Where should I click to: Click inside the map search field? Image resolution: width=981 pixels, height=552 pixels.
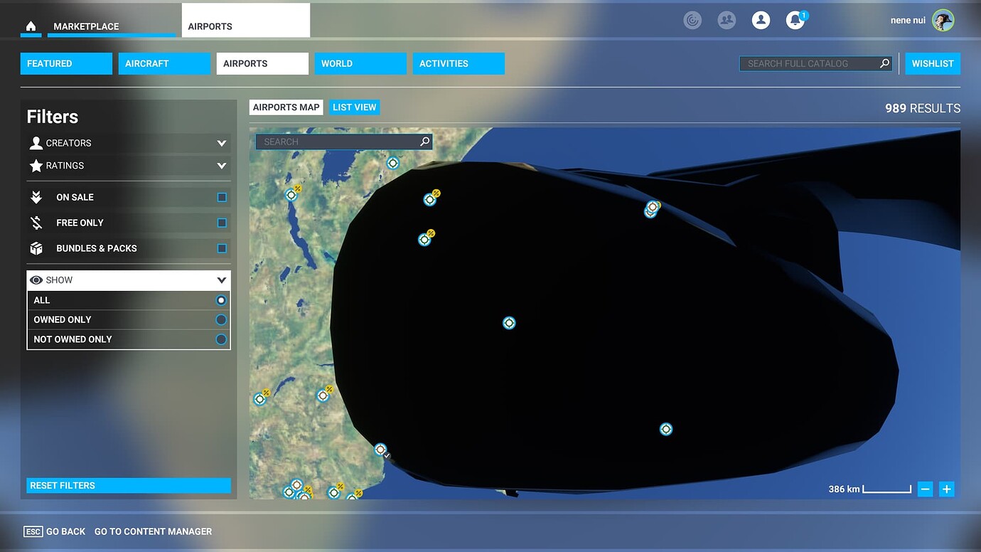click(x=334, y=141)
